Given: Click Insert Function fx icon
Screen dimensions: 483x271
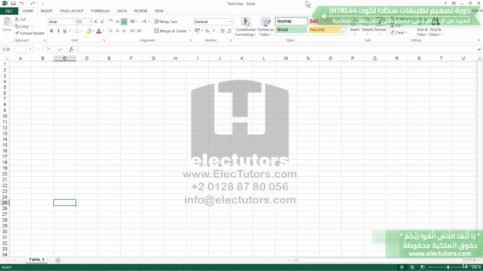Looking at the screenshot, I should [x=71, y=49].
